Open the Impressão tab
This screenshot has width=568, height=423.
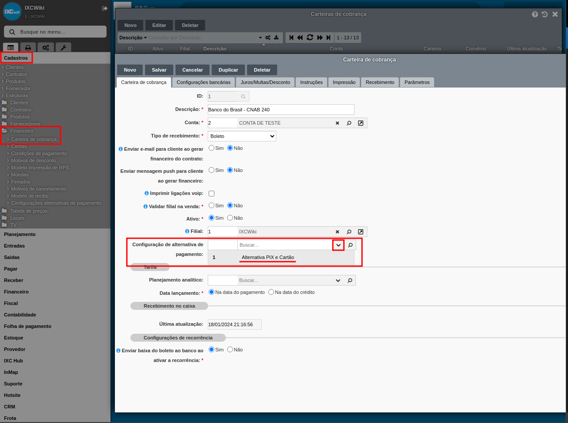pyautogui.click(x=344, y=82)
